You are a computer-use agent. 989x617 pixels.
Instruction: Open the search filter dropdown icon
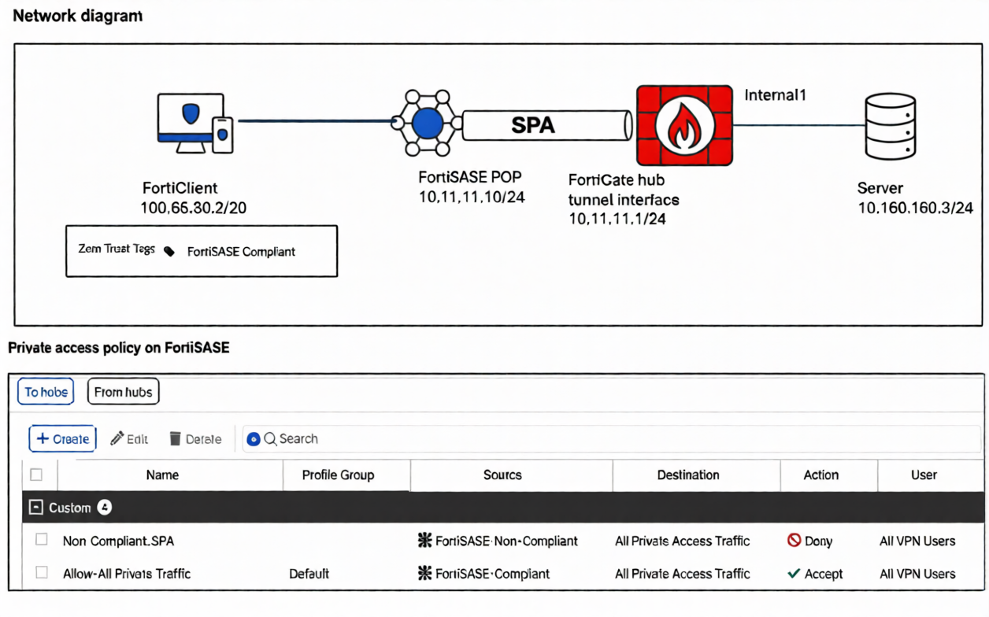click(253, 439)
